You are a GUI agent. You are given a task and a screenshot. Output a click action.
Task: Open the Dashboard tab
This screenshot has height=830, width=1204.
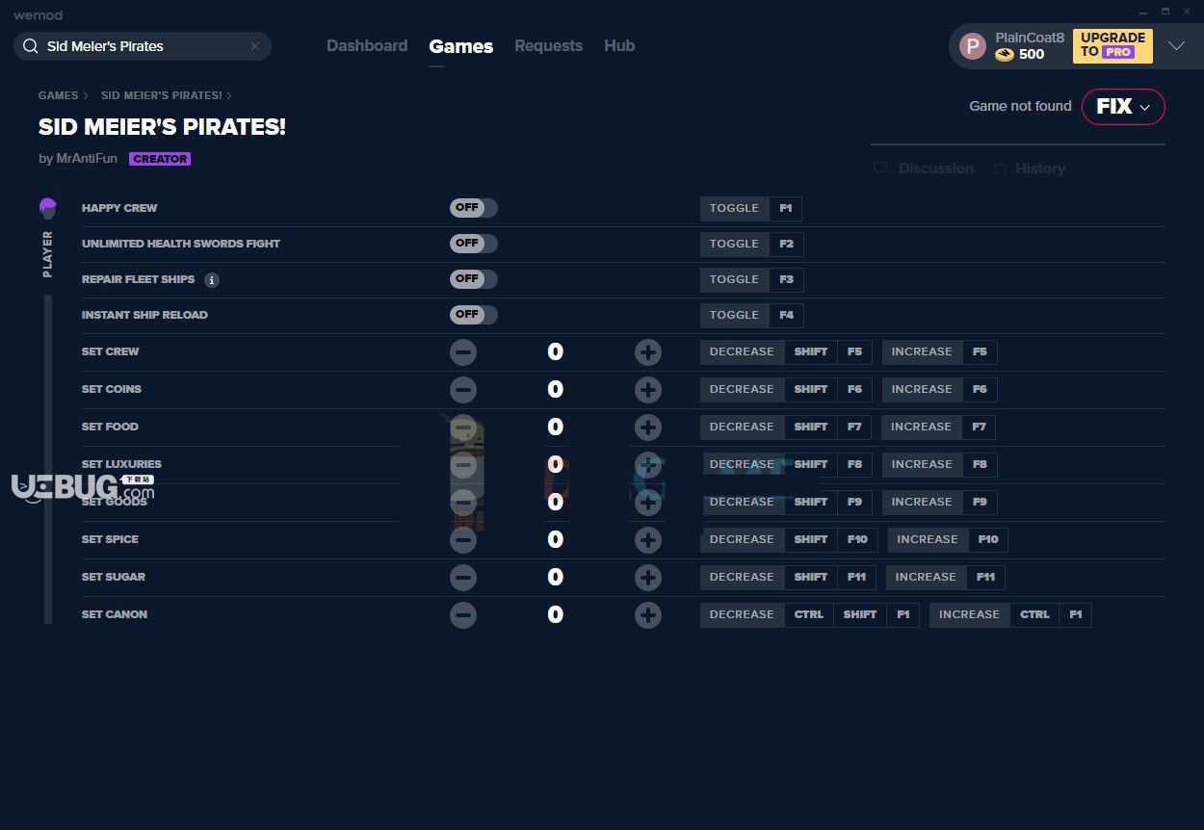click(x=367, y=46)
